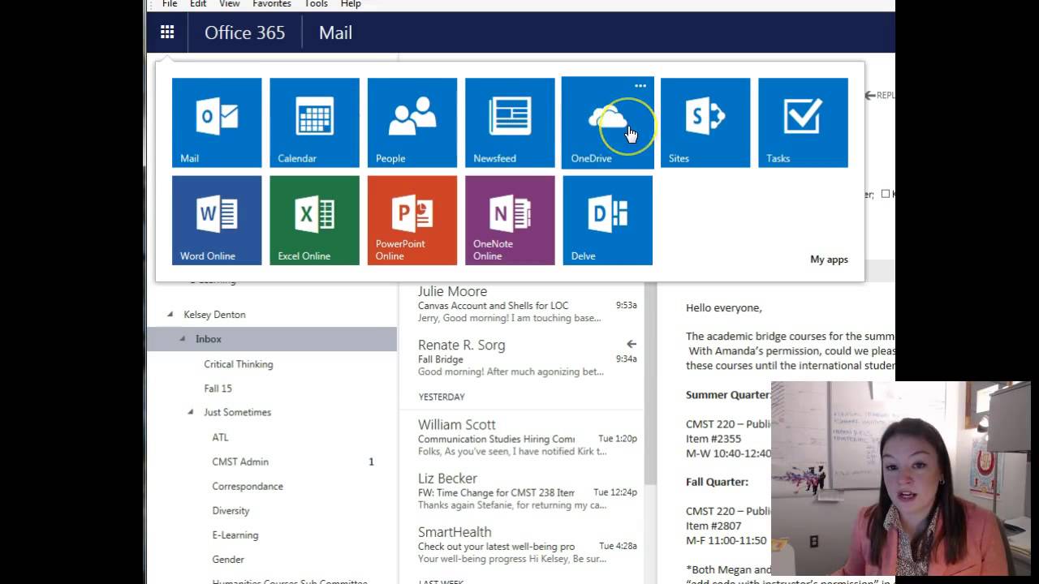The image size is (1039, 584).
Task: Open the Favorites menu
Action: tap(272, 4)
